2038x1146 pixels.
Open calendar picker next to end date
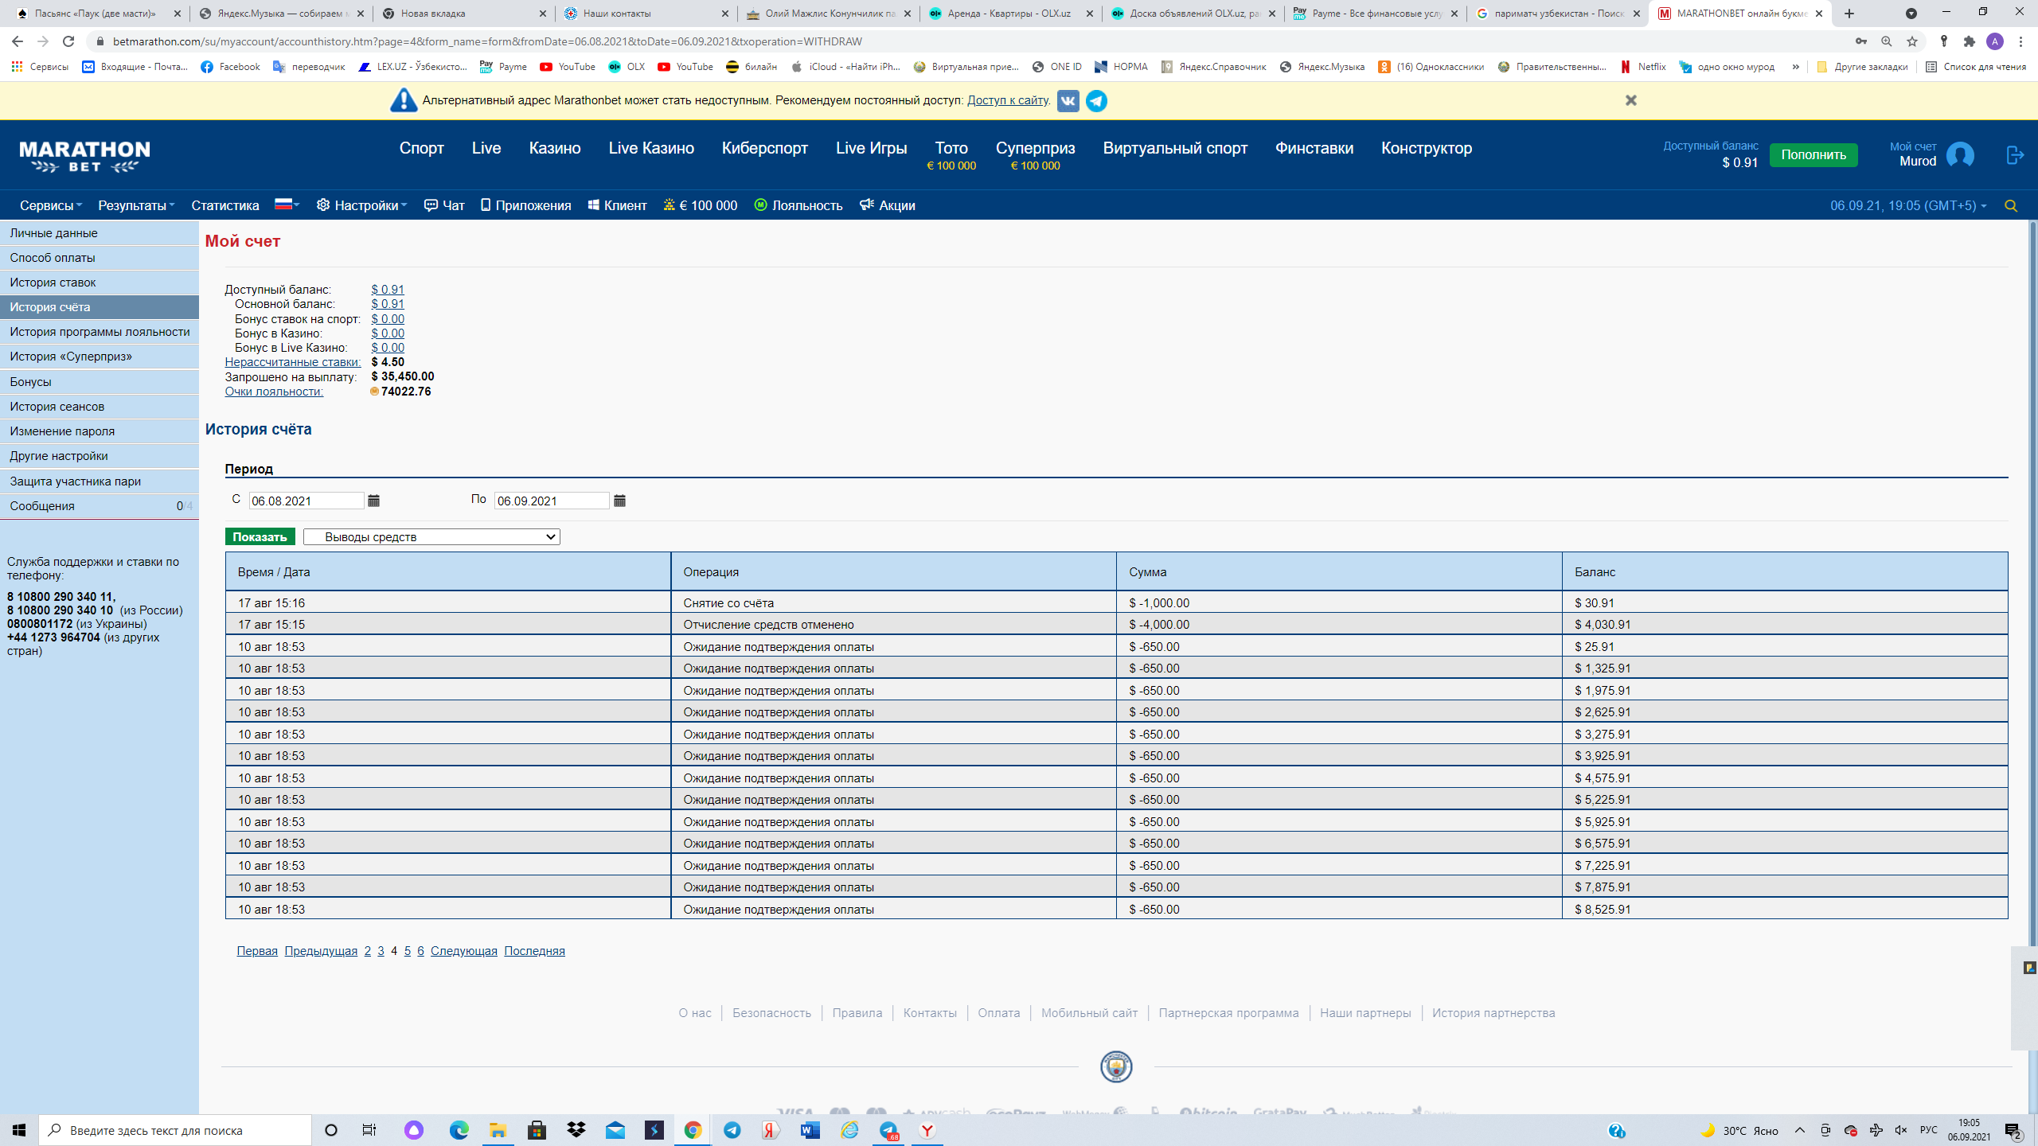point(619,501)
